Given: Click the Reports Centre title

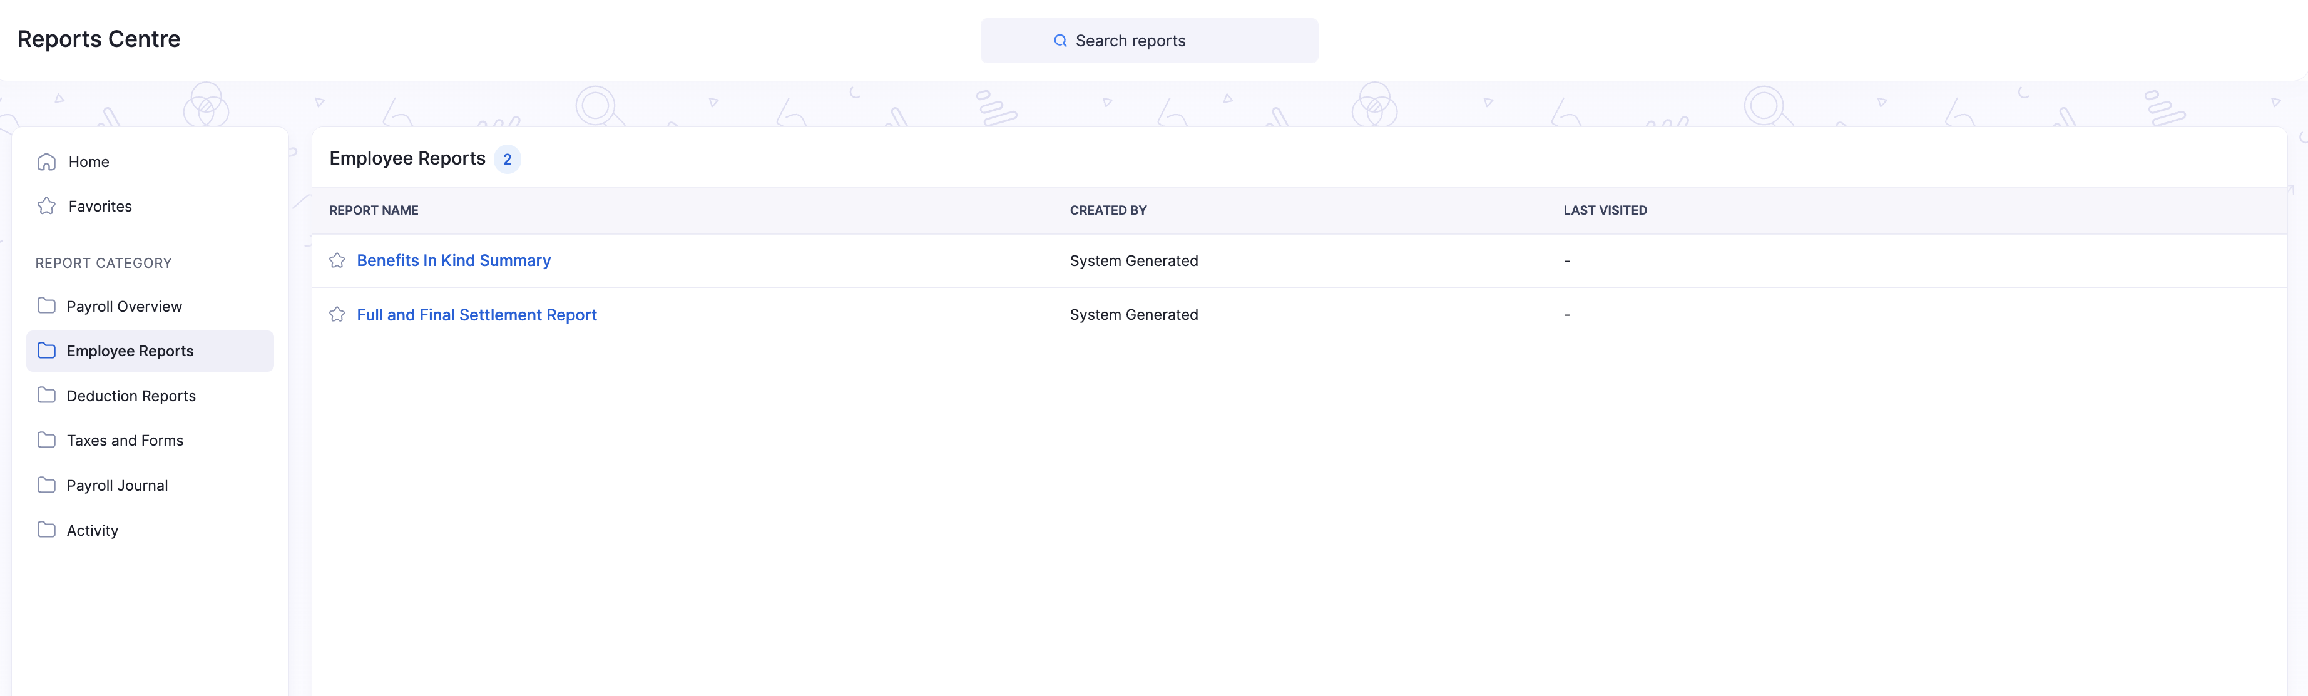Looking at the screenshot, I should click(x=98, y=39).
